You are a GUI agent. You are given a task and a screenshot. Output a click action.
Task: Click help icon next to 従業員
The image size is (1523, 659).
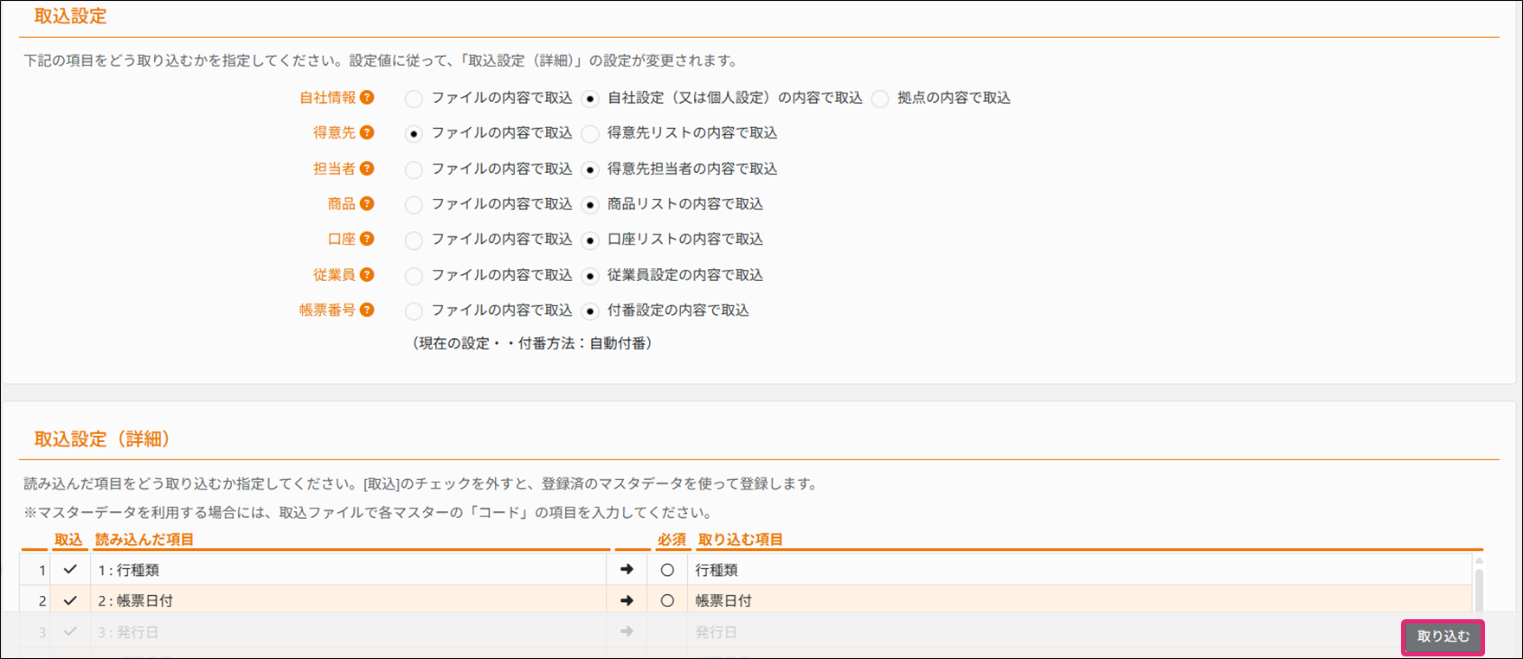(x=367, y=274)
